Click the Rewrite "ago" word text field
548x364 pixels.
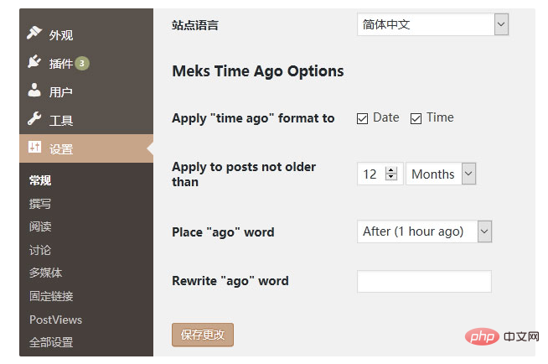[x=424, y=281]
